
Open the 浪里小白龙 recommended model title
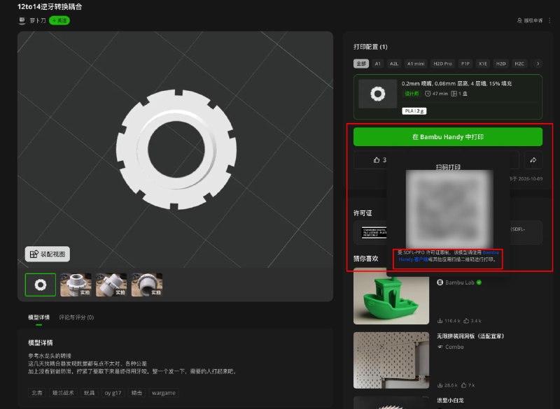(x=450, y=401)
